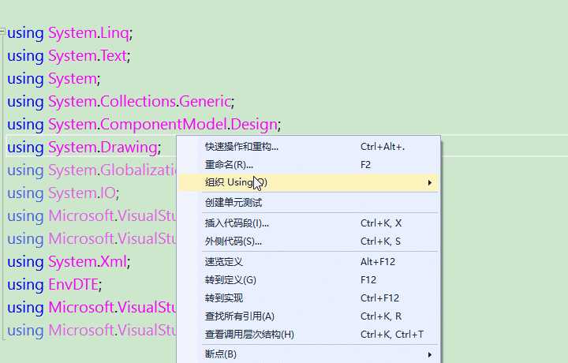568x363 pixels.
Task: Choose 转到实现 go to implementation
Action: click(x=308, y=298)
